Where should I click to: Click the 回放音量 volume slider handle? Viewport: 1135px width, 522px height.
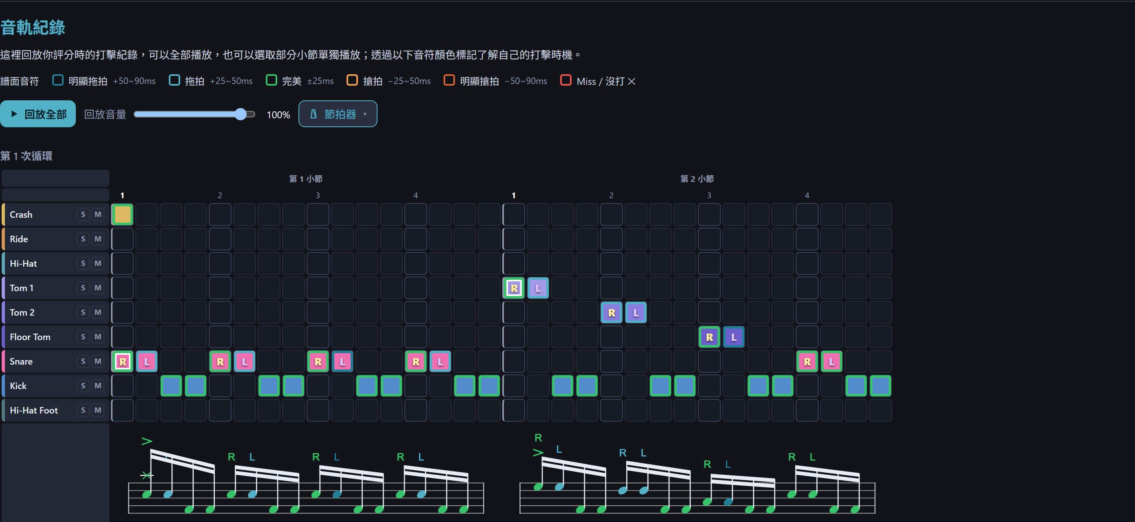point(241,115)
